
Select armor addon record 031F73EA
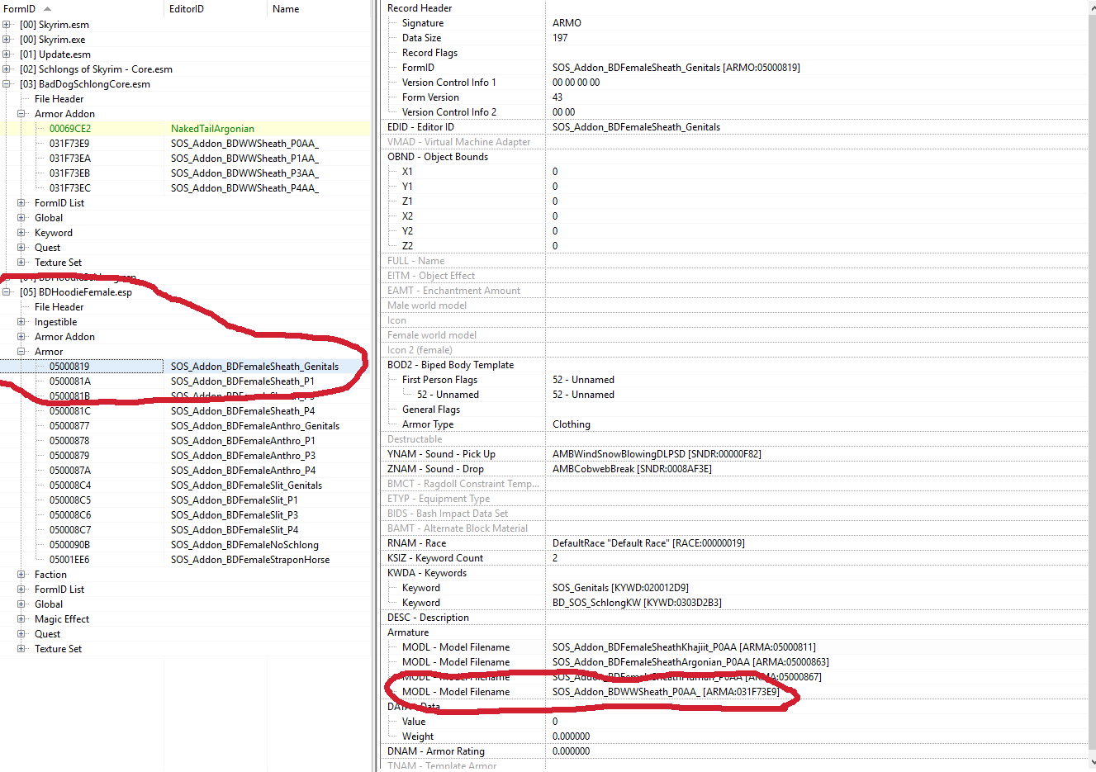[185, 159]
